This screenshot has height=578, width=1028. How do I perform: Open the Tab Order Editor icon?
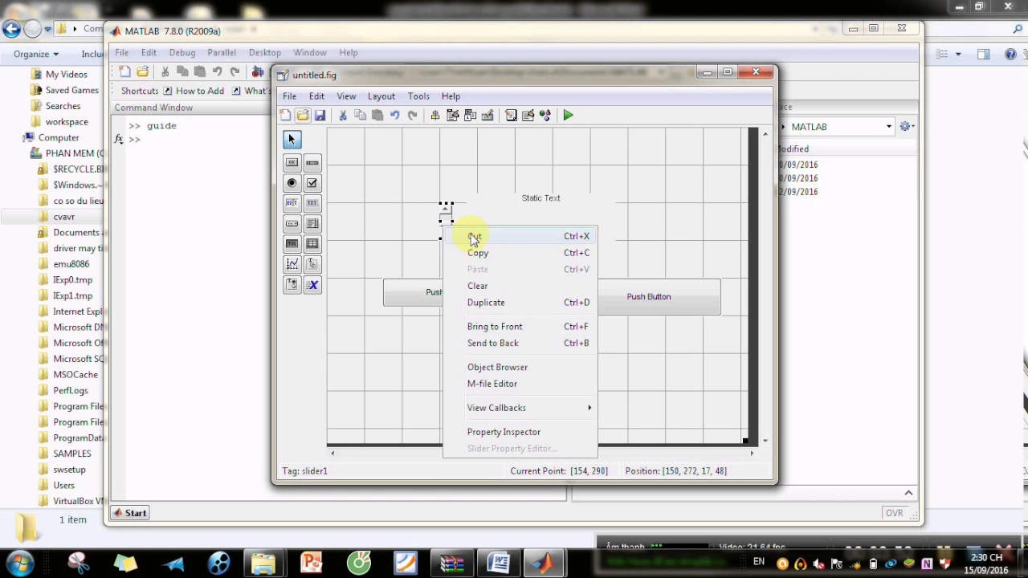coord(470,116)
